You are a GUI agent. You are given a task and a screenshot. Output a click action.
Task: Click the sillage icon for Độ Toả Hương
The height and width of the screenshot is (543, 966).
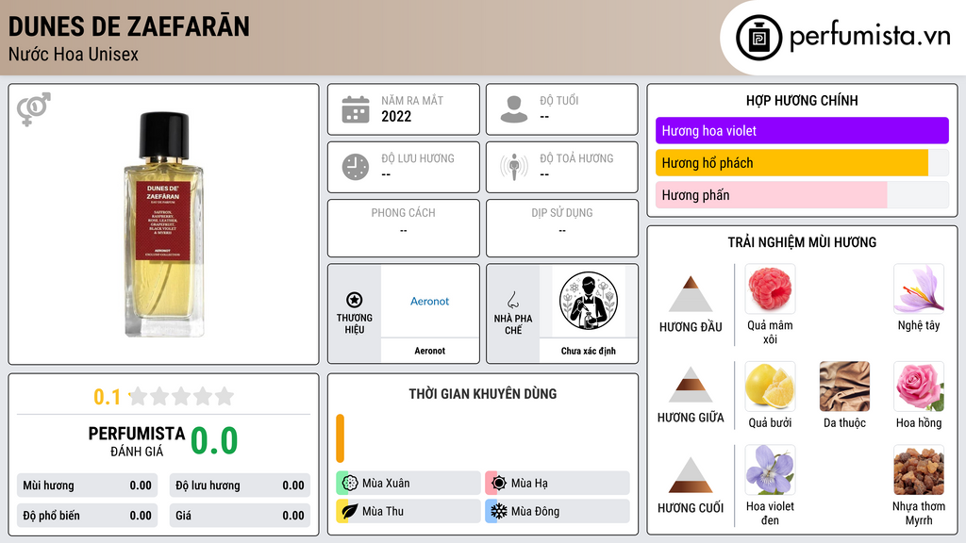pyautogui.click(x=514, y=167)
